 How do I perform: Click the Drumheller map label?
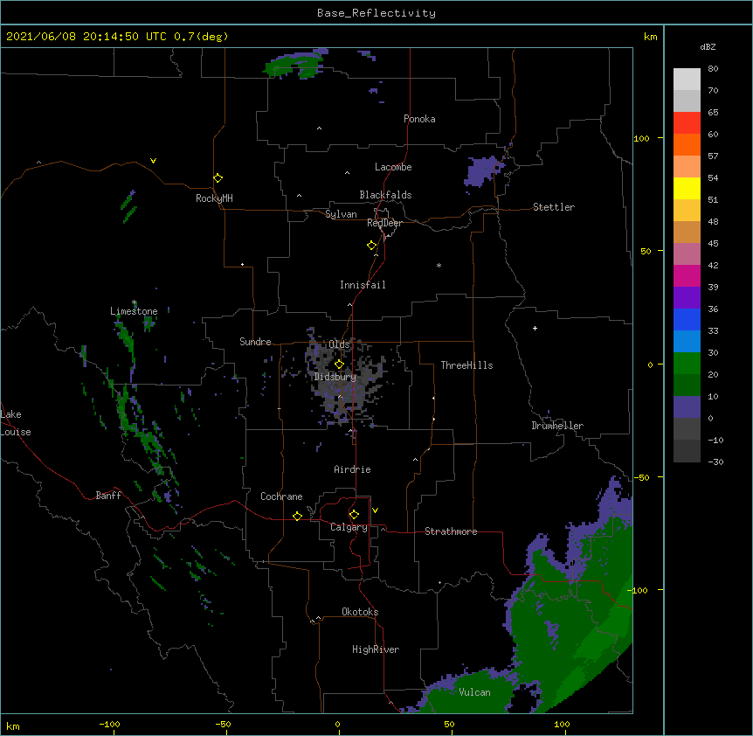pyautogui.click(x=557, y=426)
